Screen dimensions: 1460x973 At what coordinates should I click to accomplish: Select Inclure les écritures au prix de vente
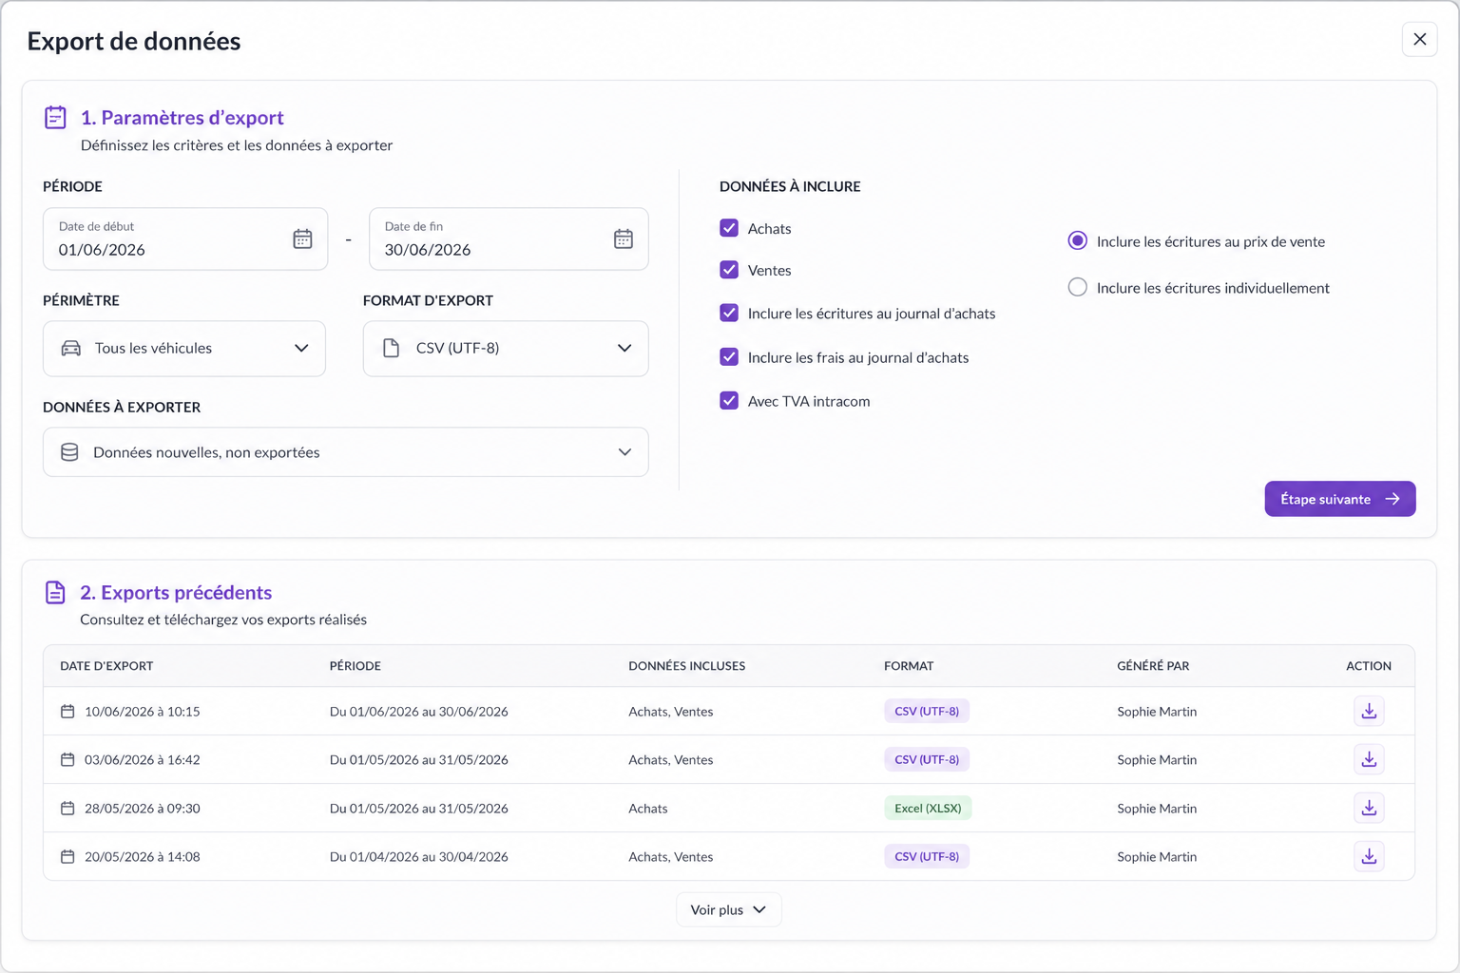click(x=1077, y=241)
